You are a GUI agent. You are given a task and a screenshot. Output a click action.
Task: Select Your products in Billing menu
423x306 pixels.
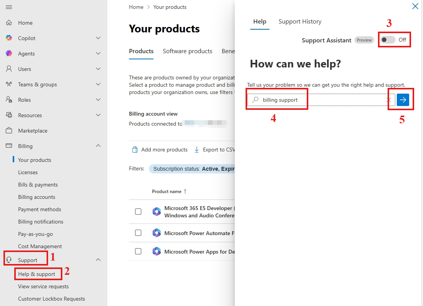tap(35, 160)
